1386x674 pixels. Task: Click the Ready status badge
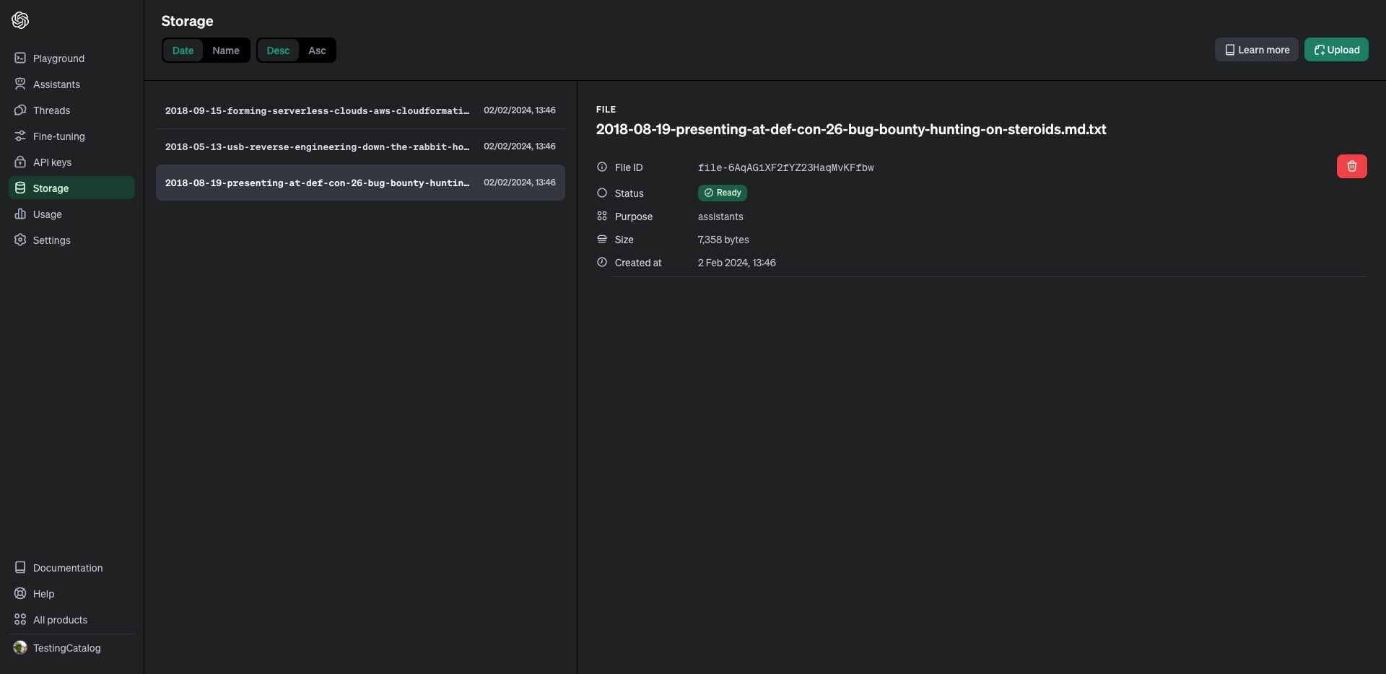coord(722,193)
